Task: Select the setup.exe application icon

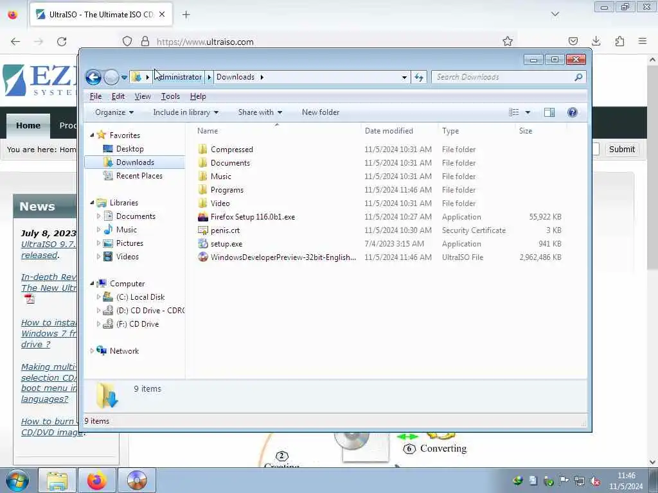Action: coord(202,243)
